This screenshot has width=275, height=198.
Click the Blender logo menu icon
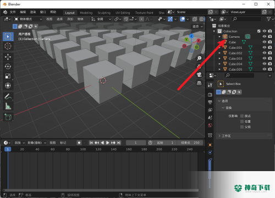[5, 12]
